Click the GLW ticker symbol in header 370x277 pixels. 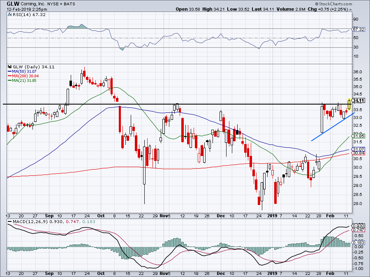(13, 4)
